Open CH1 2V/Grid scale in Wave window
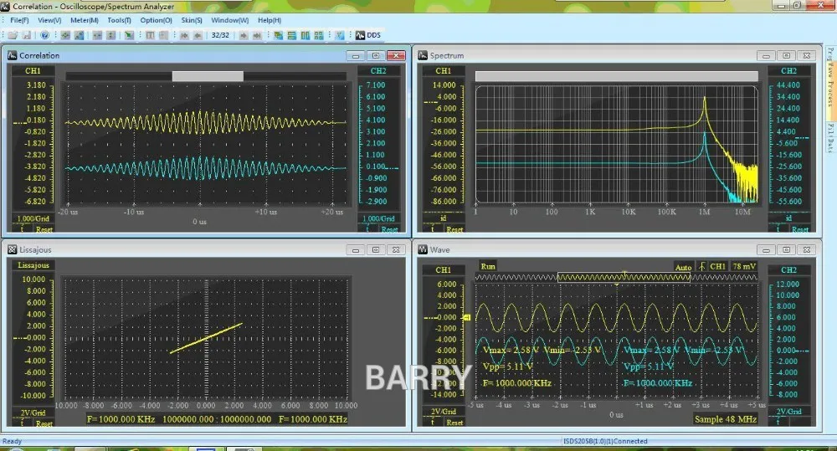837x451 pixels. [x=443, y=412]
